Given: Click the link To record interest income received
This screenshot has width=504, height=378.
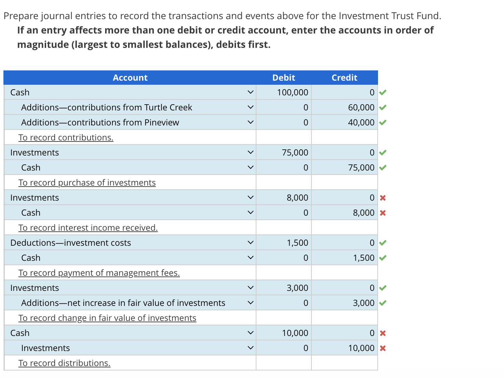Looking at the screenshot, I should click(x=88, y=227).
